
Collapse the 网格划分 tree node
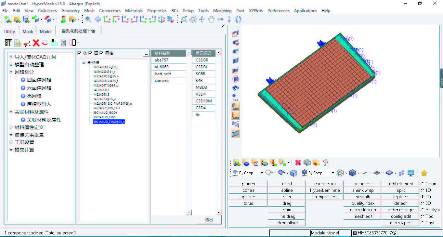click(11, 72)
